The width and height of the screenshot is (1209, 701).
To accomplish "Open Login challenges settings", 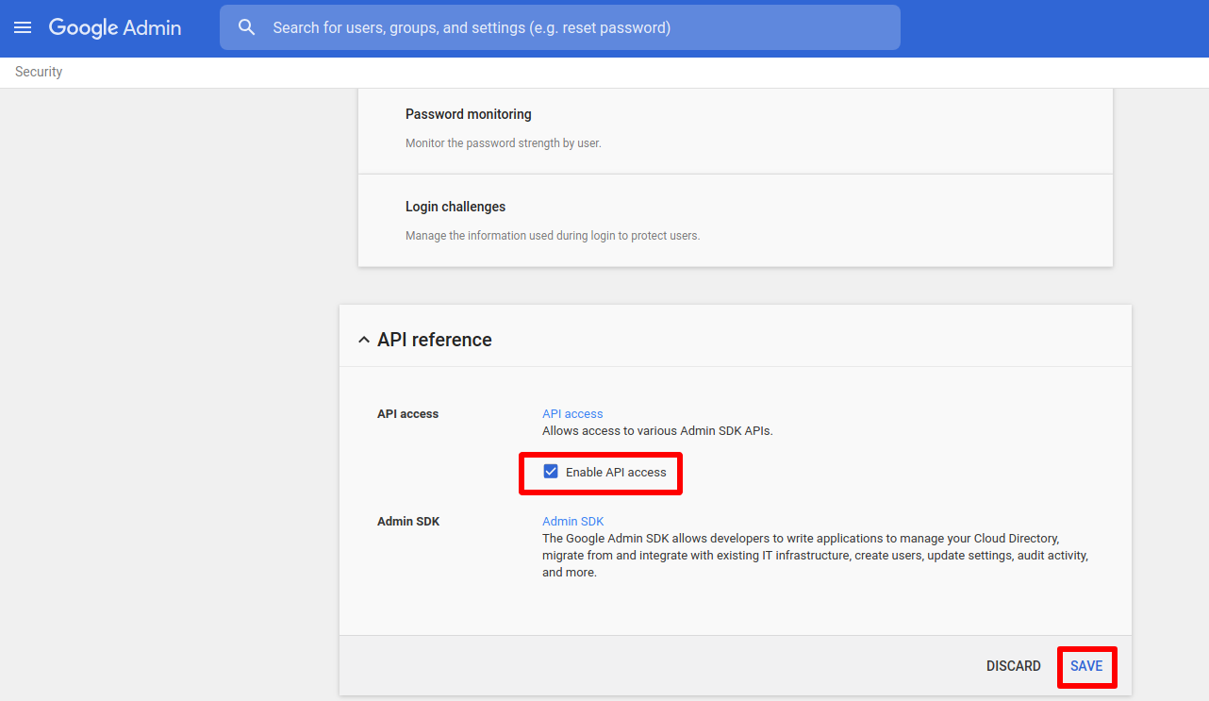I will point(736,221).
